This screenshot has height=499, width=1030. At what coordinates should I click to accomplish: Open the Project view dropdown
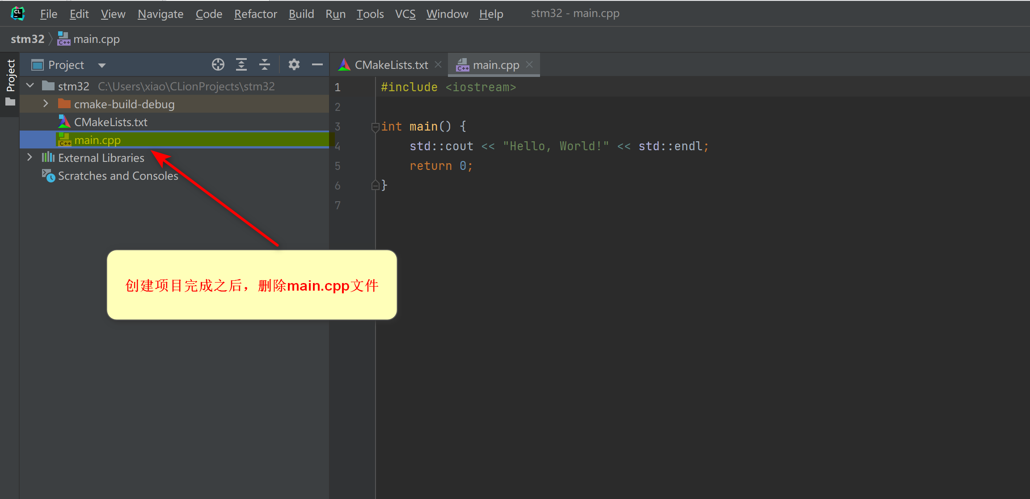coord(101,65)
